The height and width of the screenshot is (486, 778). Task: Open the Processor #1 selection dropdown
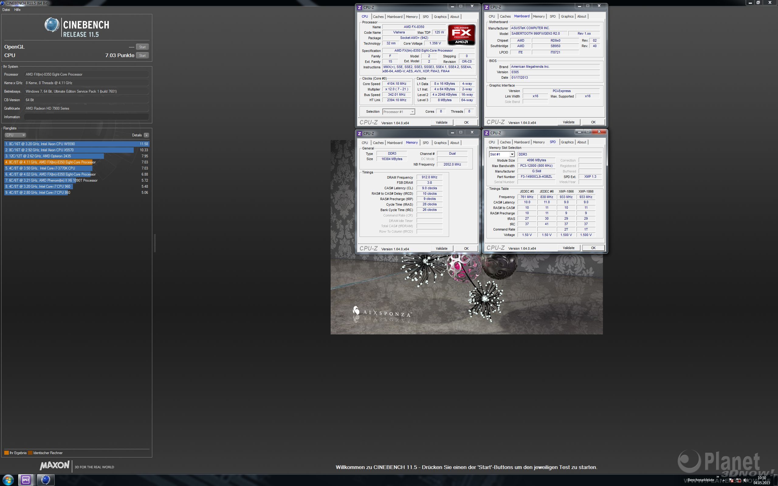399,111
